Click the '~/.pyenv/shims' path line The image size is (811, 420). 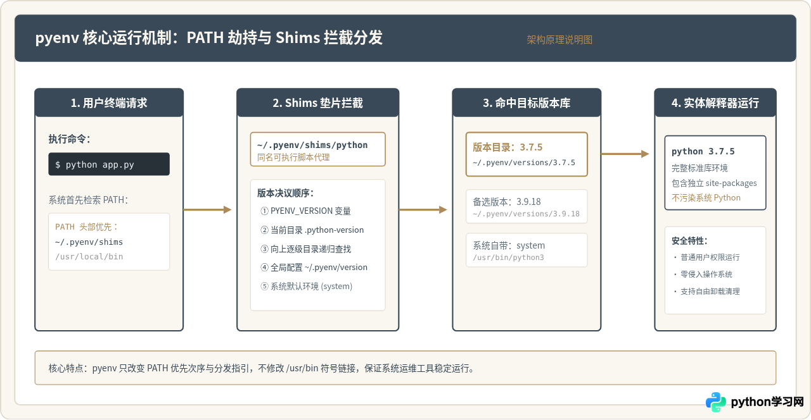(x=89, y=242)
